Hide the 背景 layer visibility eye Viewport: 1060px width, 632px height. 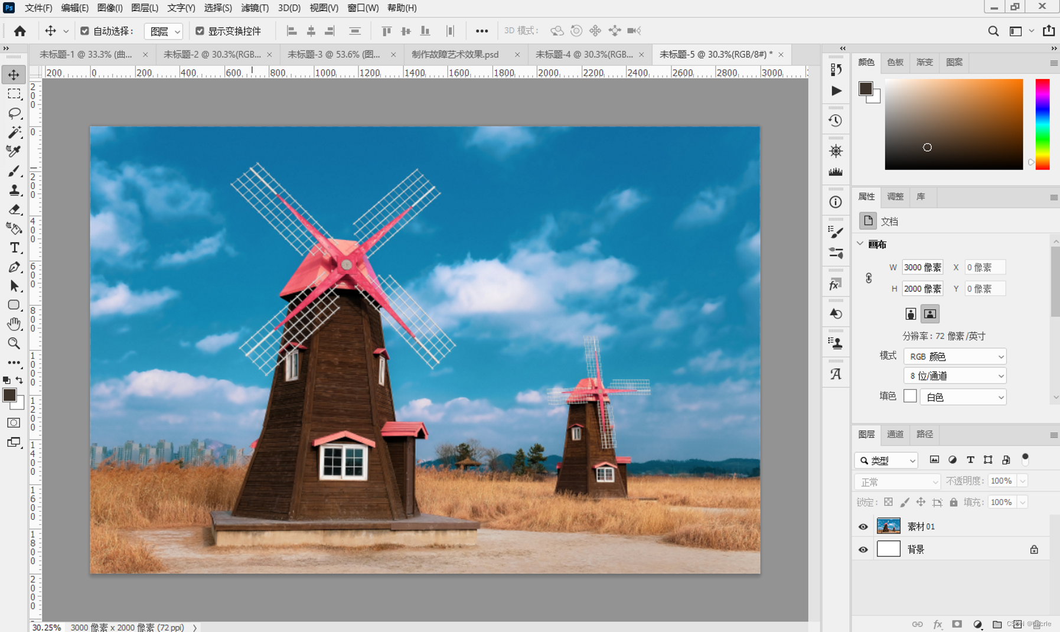863,550
